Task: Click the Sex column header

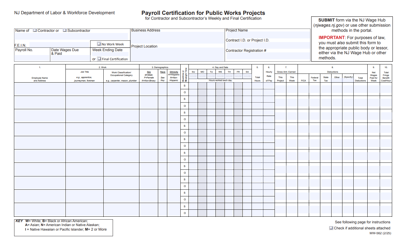Action: (x=149, y=72)
